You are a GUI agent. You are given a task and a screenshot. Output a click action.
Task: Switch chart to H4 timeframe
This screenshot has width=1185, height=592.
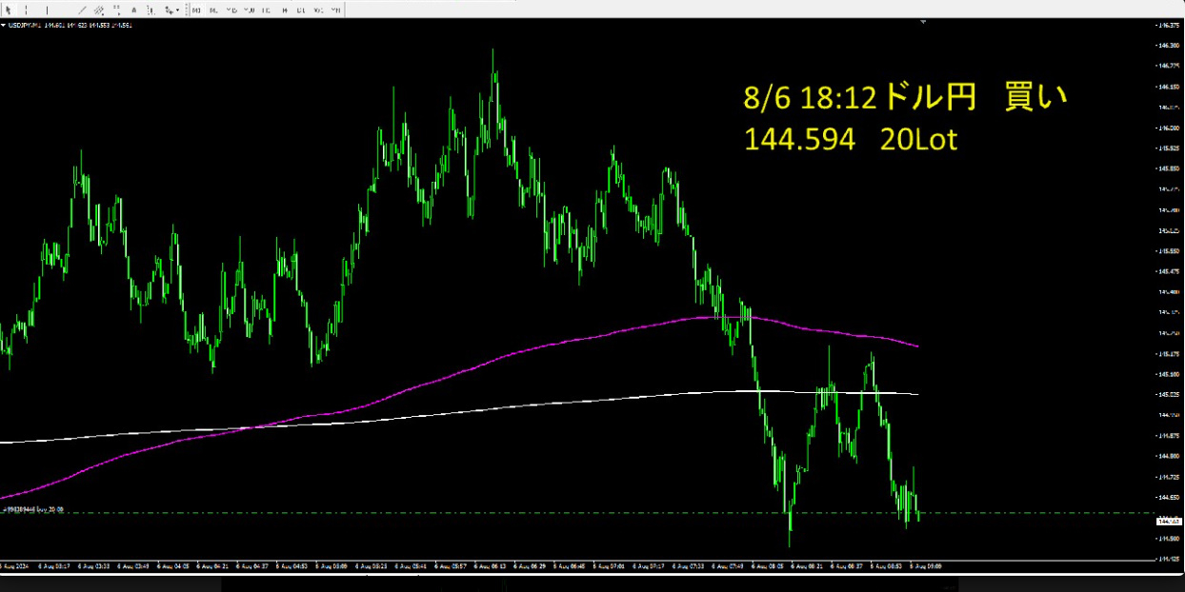tap(285, 10)
